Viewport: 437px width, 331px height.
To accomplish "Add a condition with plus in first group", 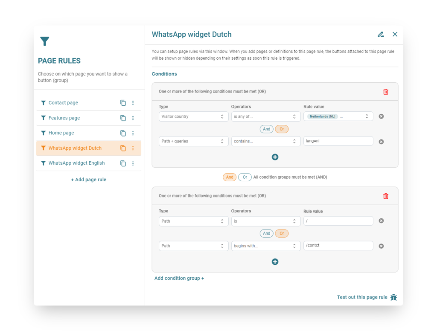I will click(275, 157).
